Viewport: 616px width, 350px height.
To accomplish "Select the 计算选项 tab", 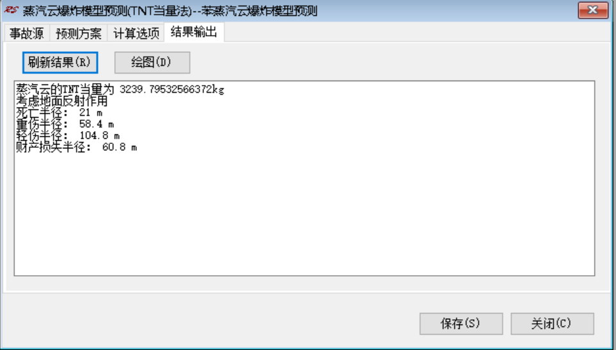I will point(136,33).
